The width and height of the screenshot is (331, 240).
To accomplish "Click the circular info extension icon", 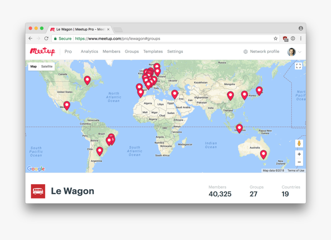I will click(x=293, y=38).
